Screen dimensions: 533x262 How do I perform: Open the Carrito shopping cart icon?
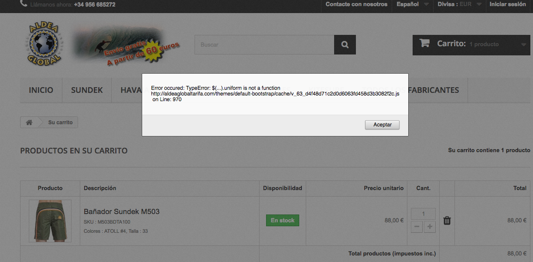coord(424,43)
